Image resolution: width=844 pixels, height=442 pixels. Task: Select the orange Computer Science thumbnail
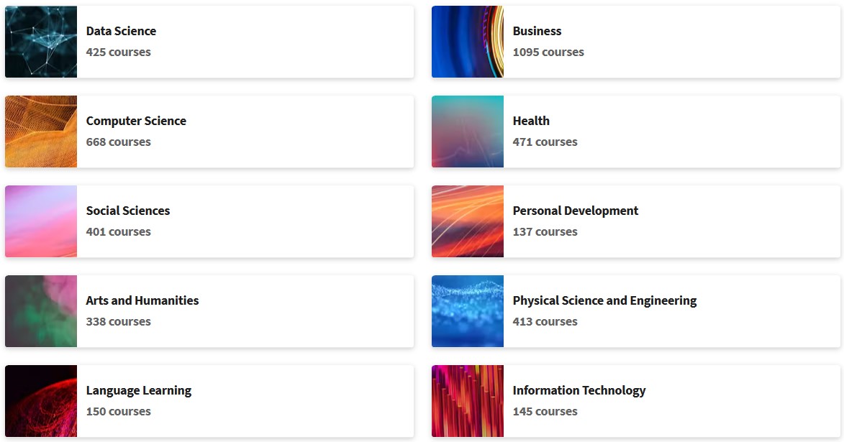click(x=41, y=132)
